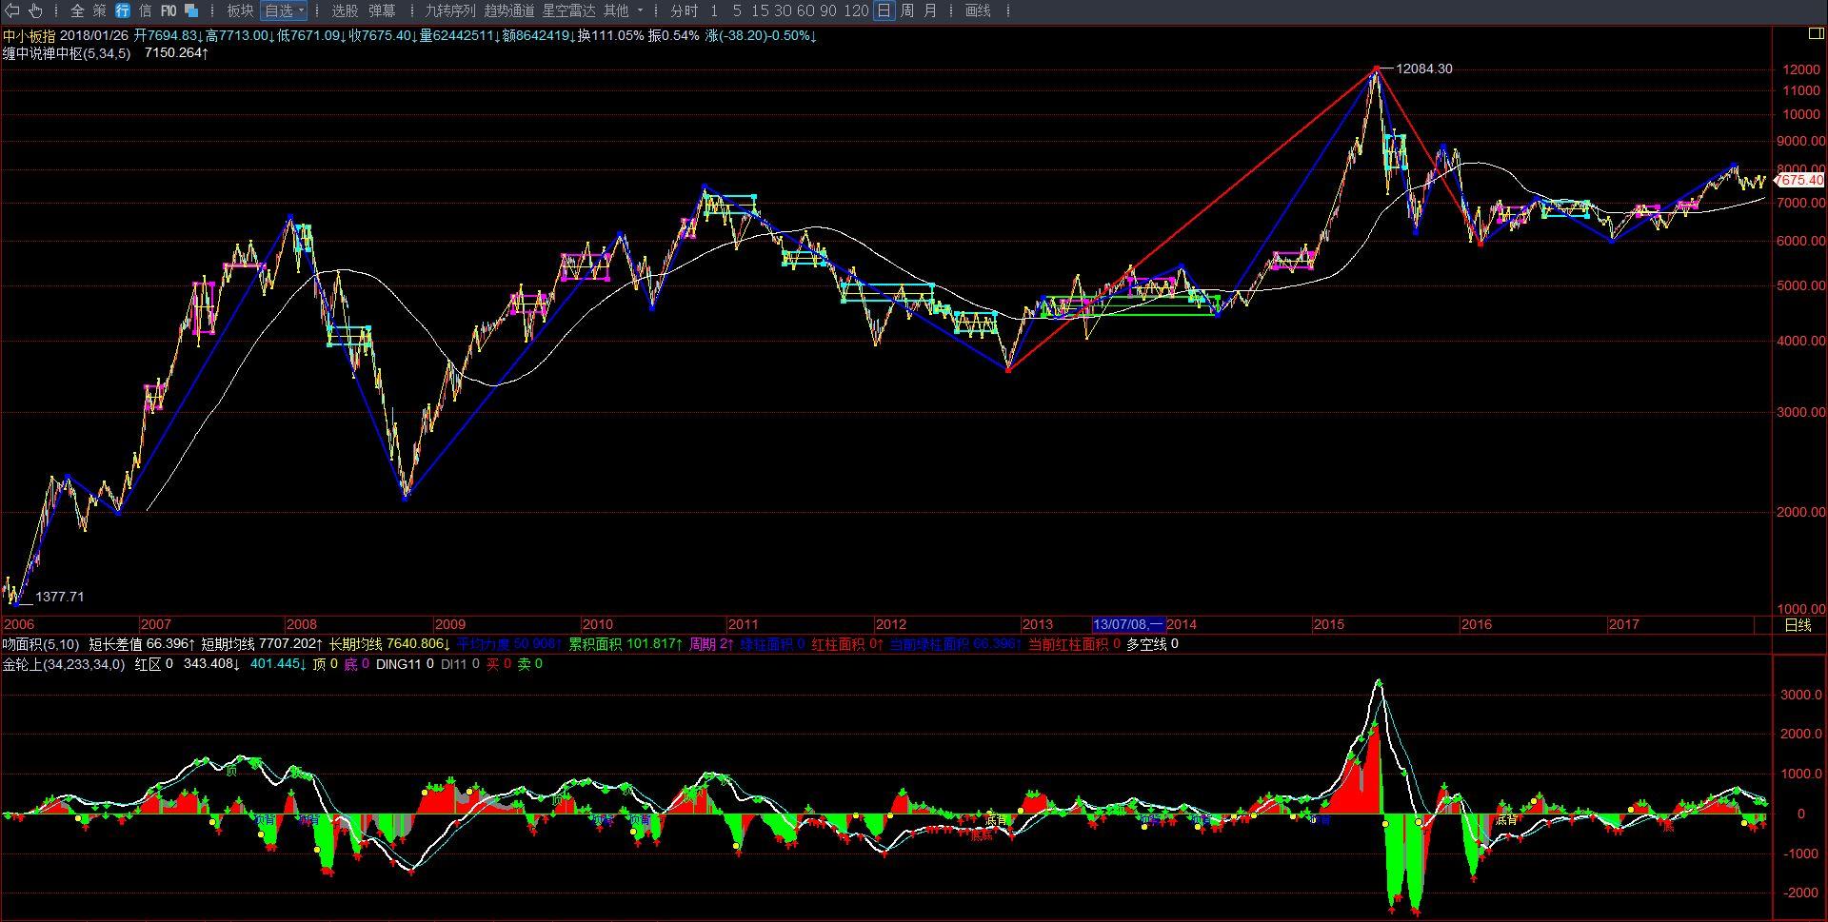The height and width of the screenshot is (922, 1828).
Task: Click the 短长差值 66.396 value
Action: tap(143, 644)
